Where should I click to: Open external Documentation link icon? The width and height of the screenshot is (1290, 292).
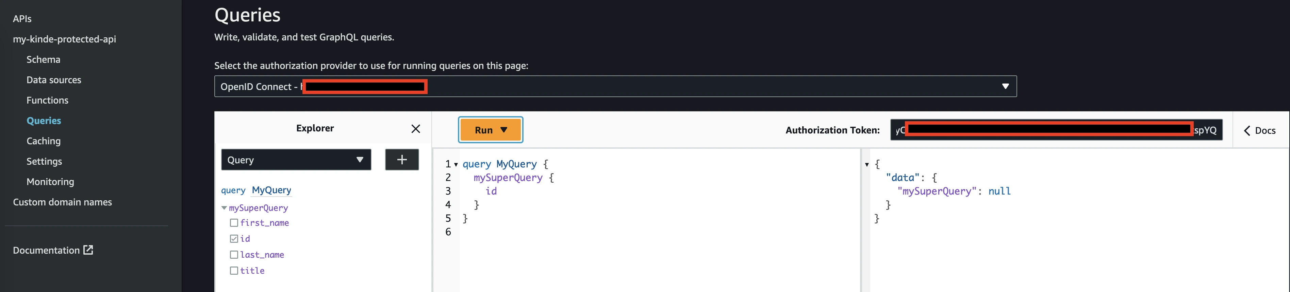point(88,250)
